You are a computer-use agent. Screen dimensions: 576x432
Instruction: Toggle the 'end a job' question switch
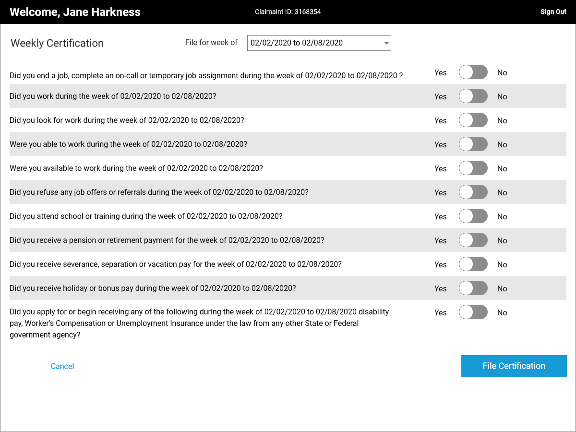[473, 72]
